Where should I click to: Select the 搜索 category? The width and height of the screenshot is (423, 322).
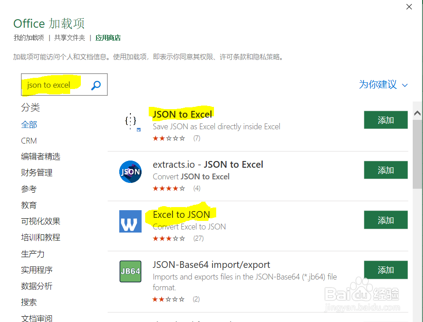click(29, 302)
